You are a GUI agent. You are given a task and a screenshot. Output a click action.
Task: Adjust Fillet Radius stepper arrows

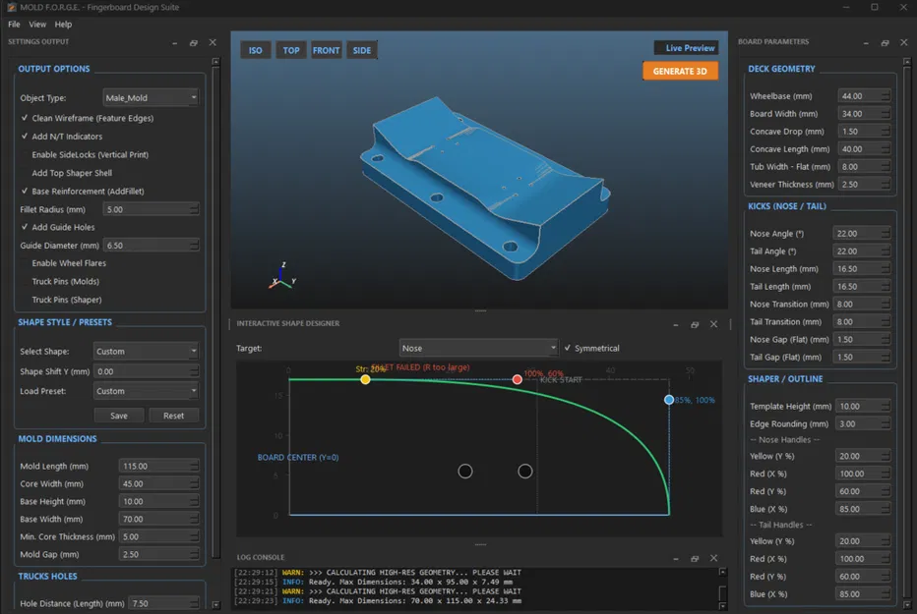194,209
